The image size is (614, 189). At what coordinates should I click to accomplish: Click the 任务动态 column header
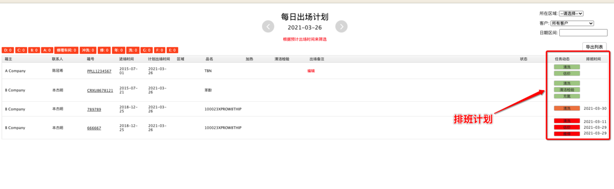[x=562, y=59]
